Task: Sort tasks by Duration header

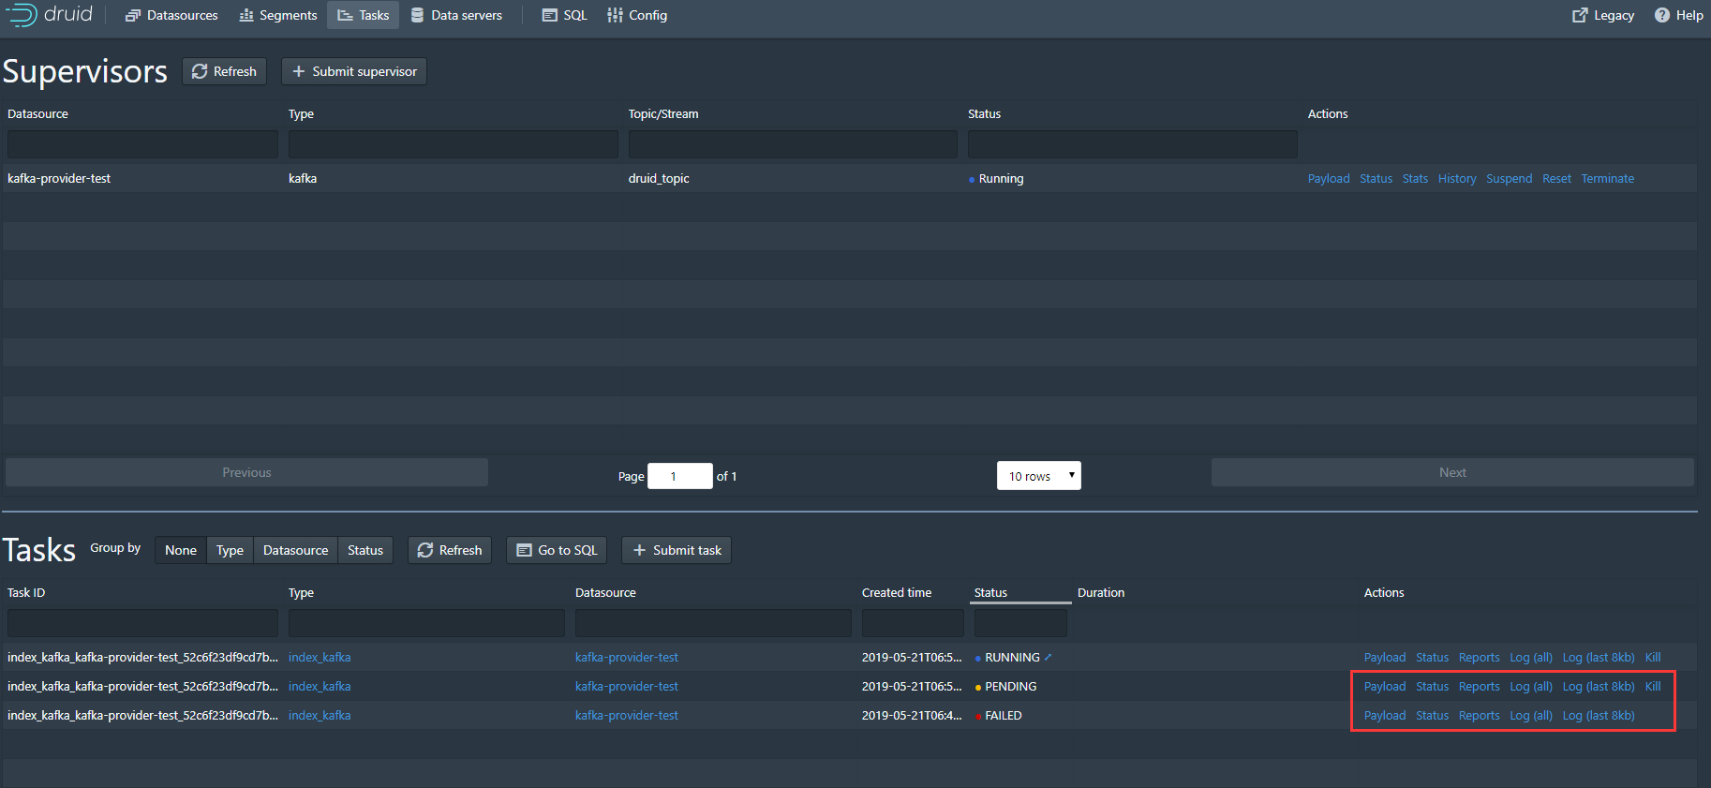Action: (x=1101, y=592)
